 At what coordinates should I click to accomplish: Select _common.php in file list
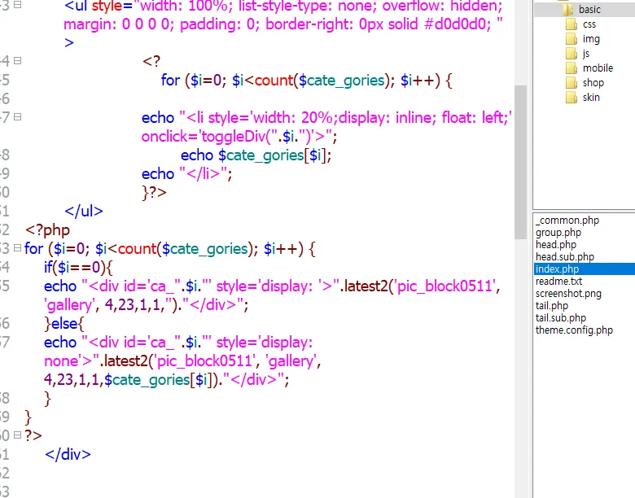567,221
